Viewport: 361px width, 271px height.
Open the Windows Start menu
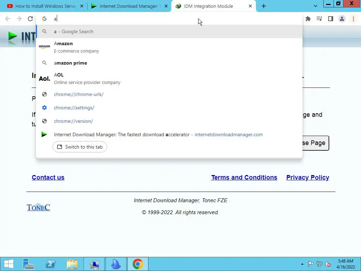(x=9, y=264)
